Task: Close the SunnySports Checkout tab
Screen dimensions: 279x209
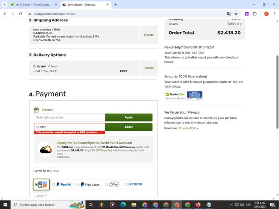Action: pos(108,5)
